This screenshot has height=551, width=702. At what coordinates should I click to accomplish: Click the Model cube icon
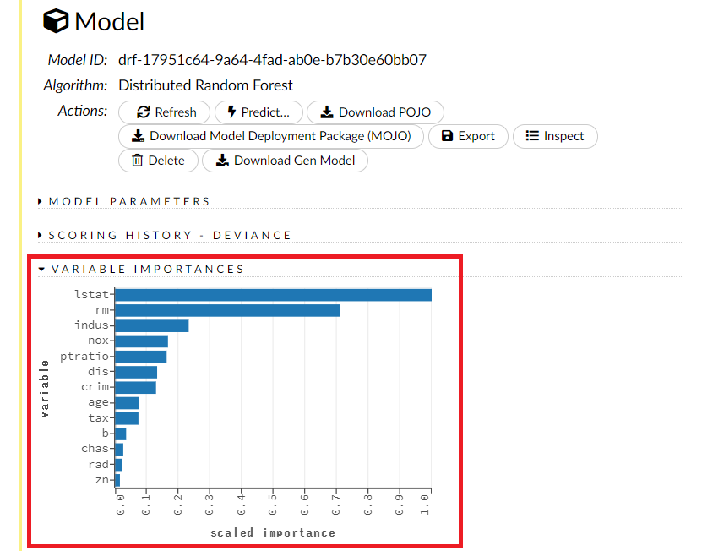tap(56, 22)
